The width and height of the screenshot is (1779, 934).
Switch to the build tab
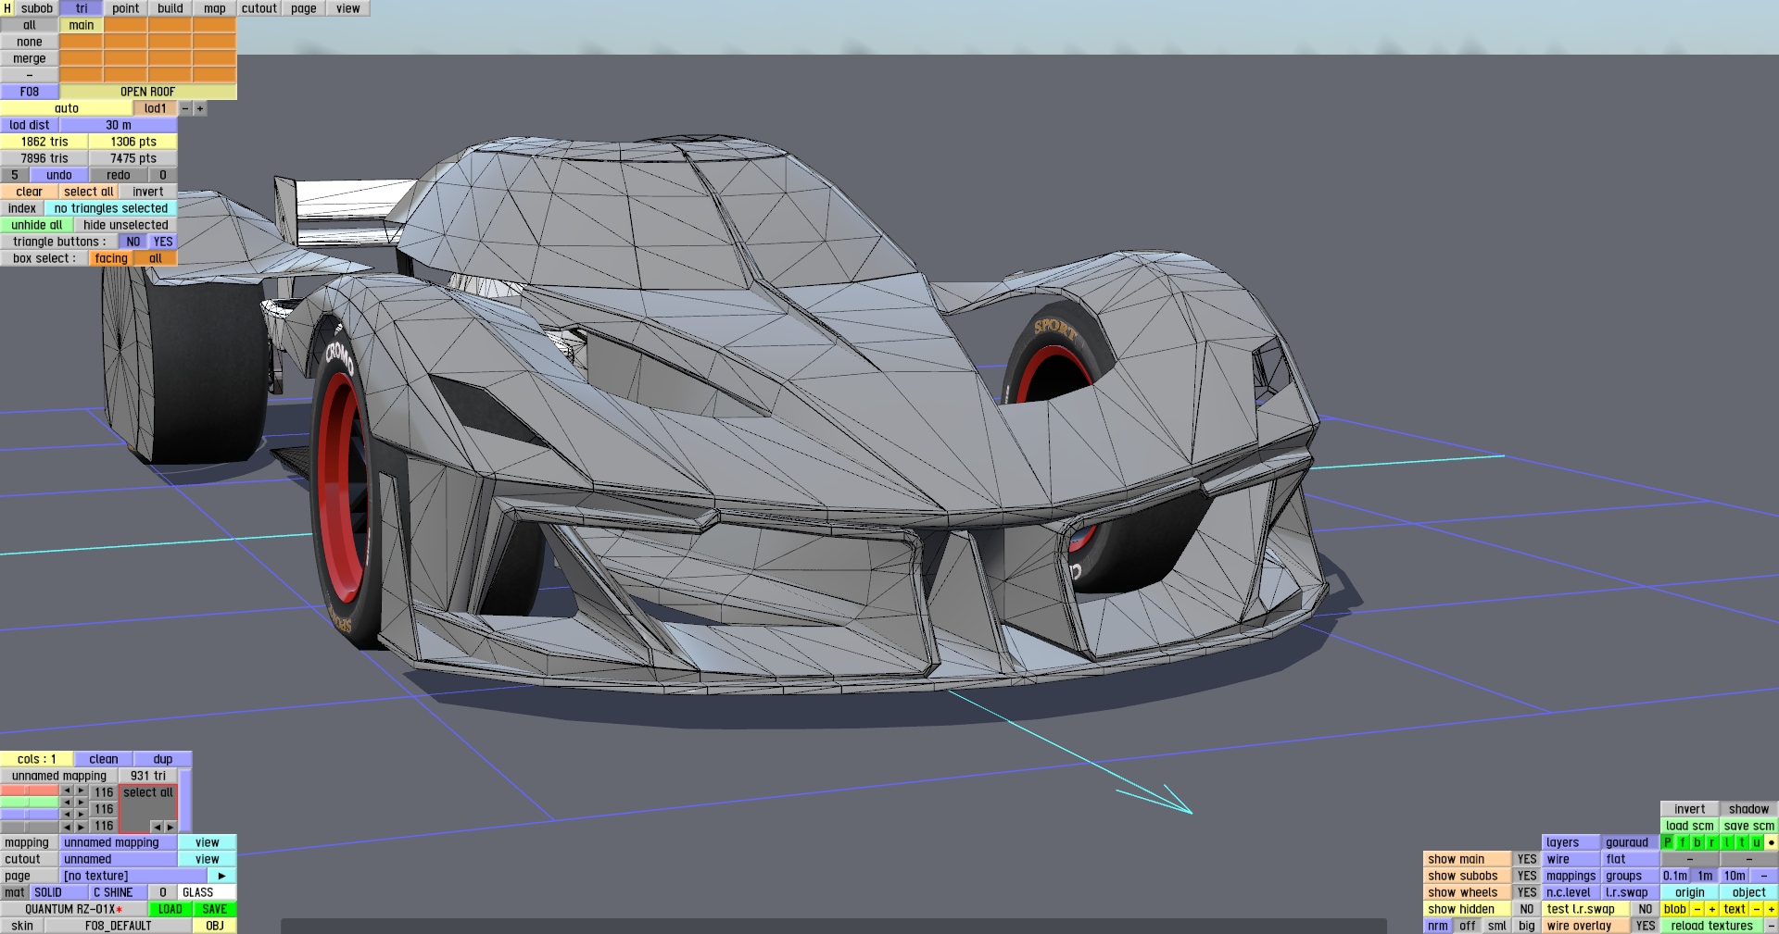[x=170, y=8]
